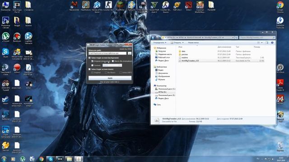Image resolution: width=289 pixels, height=162 pixels.
Task: Open DAEMON Tools Lite desktop shortcut
Action: (x=280, y=22)
